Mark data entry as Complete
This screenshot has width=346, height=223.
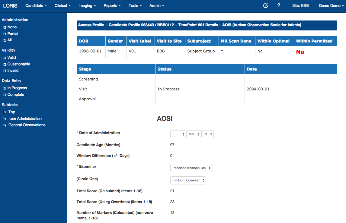coord(5,95)
